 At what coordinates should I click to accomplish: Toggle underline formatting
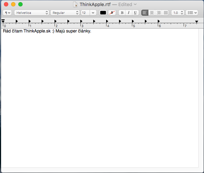[x=135, y=13]
